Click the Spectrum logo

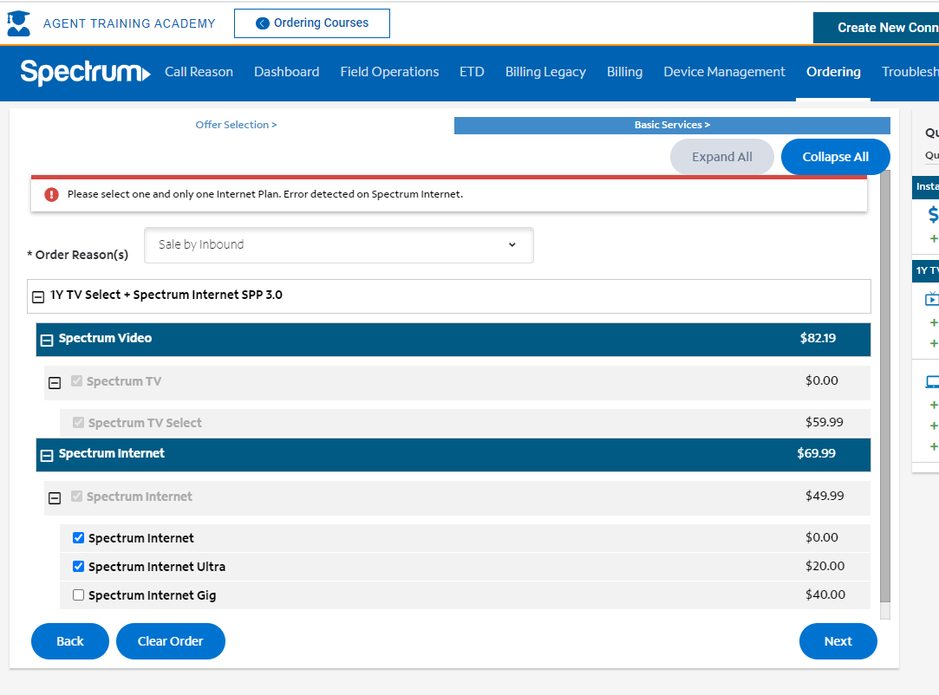pos(85,72)
